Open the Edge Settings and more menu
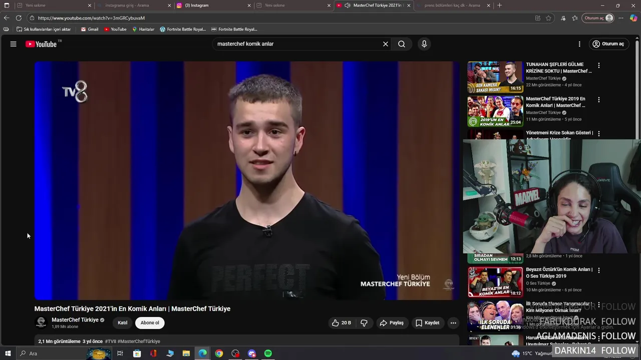 (x=621, y=18)
